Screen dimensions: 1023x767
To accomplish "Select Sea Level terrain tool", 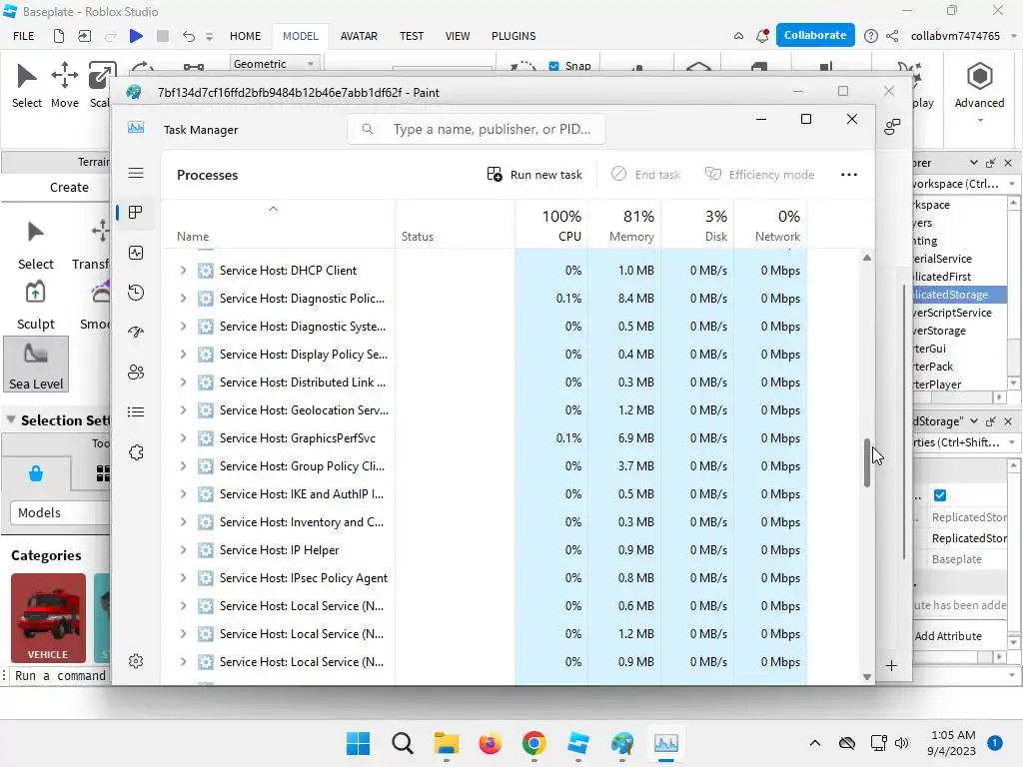I will click(x=36, y=364).
